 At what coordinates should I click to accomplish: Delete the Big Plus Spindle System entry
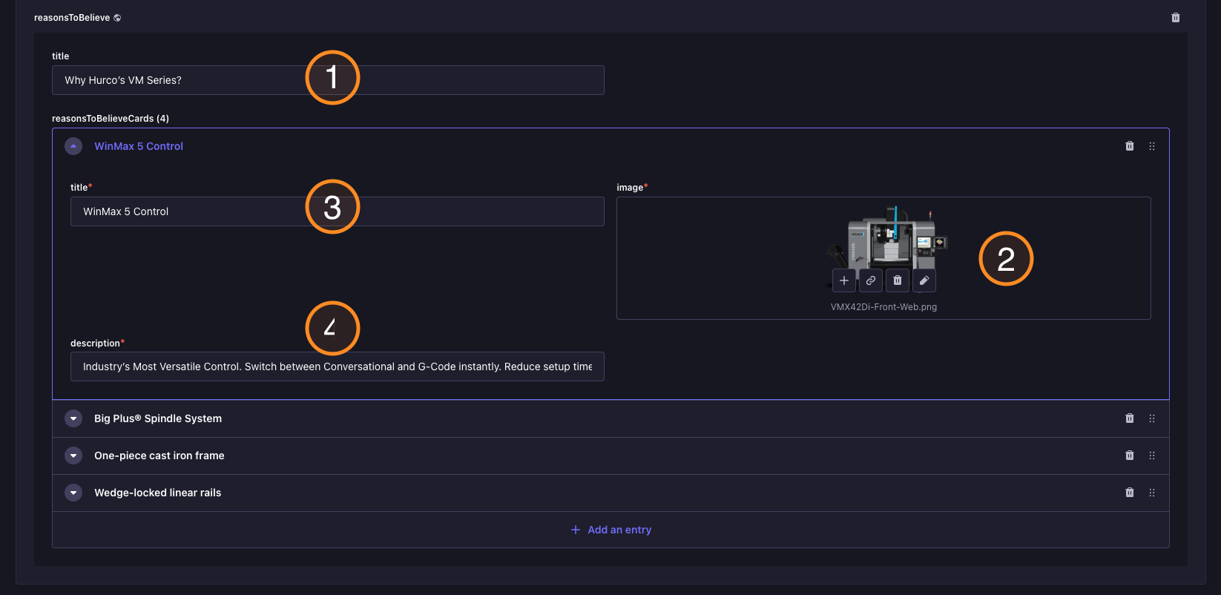click(1130, 418)
